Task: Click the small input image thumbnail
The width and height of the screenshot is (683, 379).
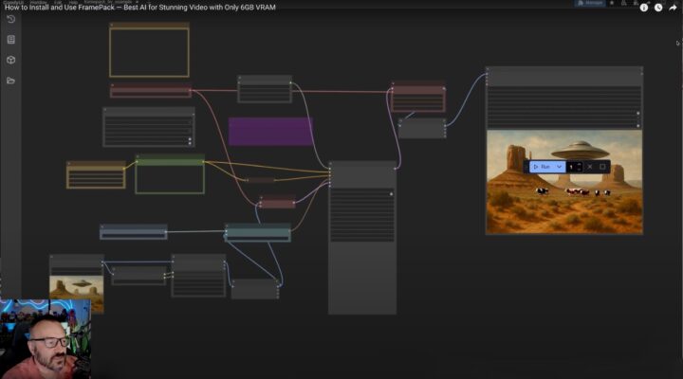Action: [76, 293]
